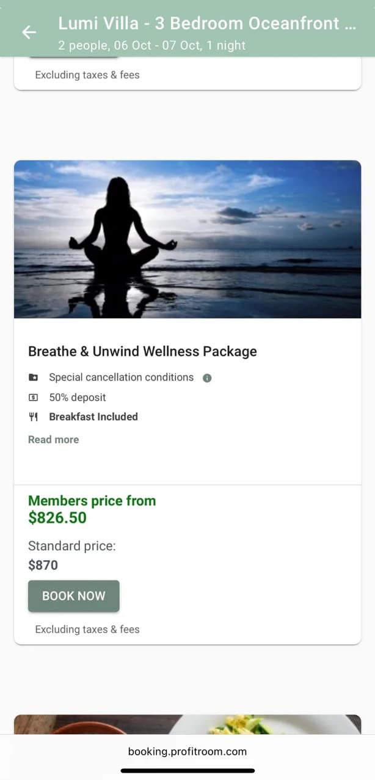The height and width of the screenshot is (780, 375).
Task: Tap the stay details '2 people, 06 Oct - 07 Oct'
Action: click(x=152, y=45)
